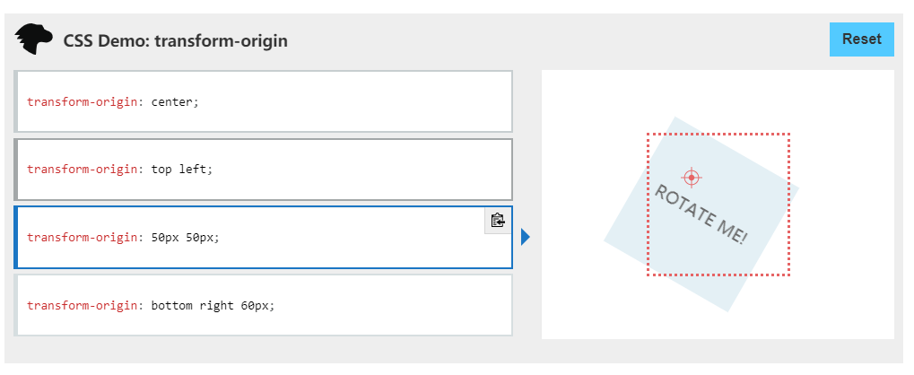Viewport: 914px width, 375px height.
Task: Select the transform-origin: center example
Action: click(x=264, y=101)
